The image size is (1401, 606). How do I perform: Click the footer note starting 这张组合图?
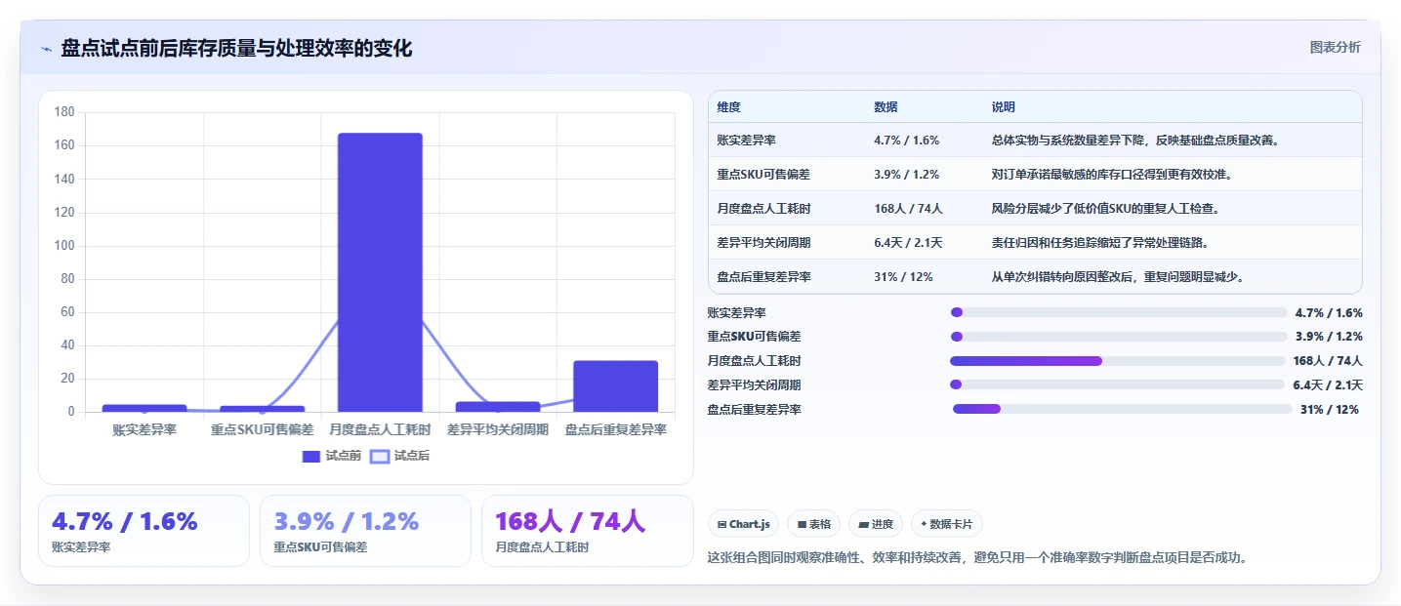pyautogui.click(x=977, y=558)
